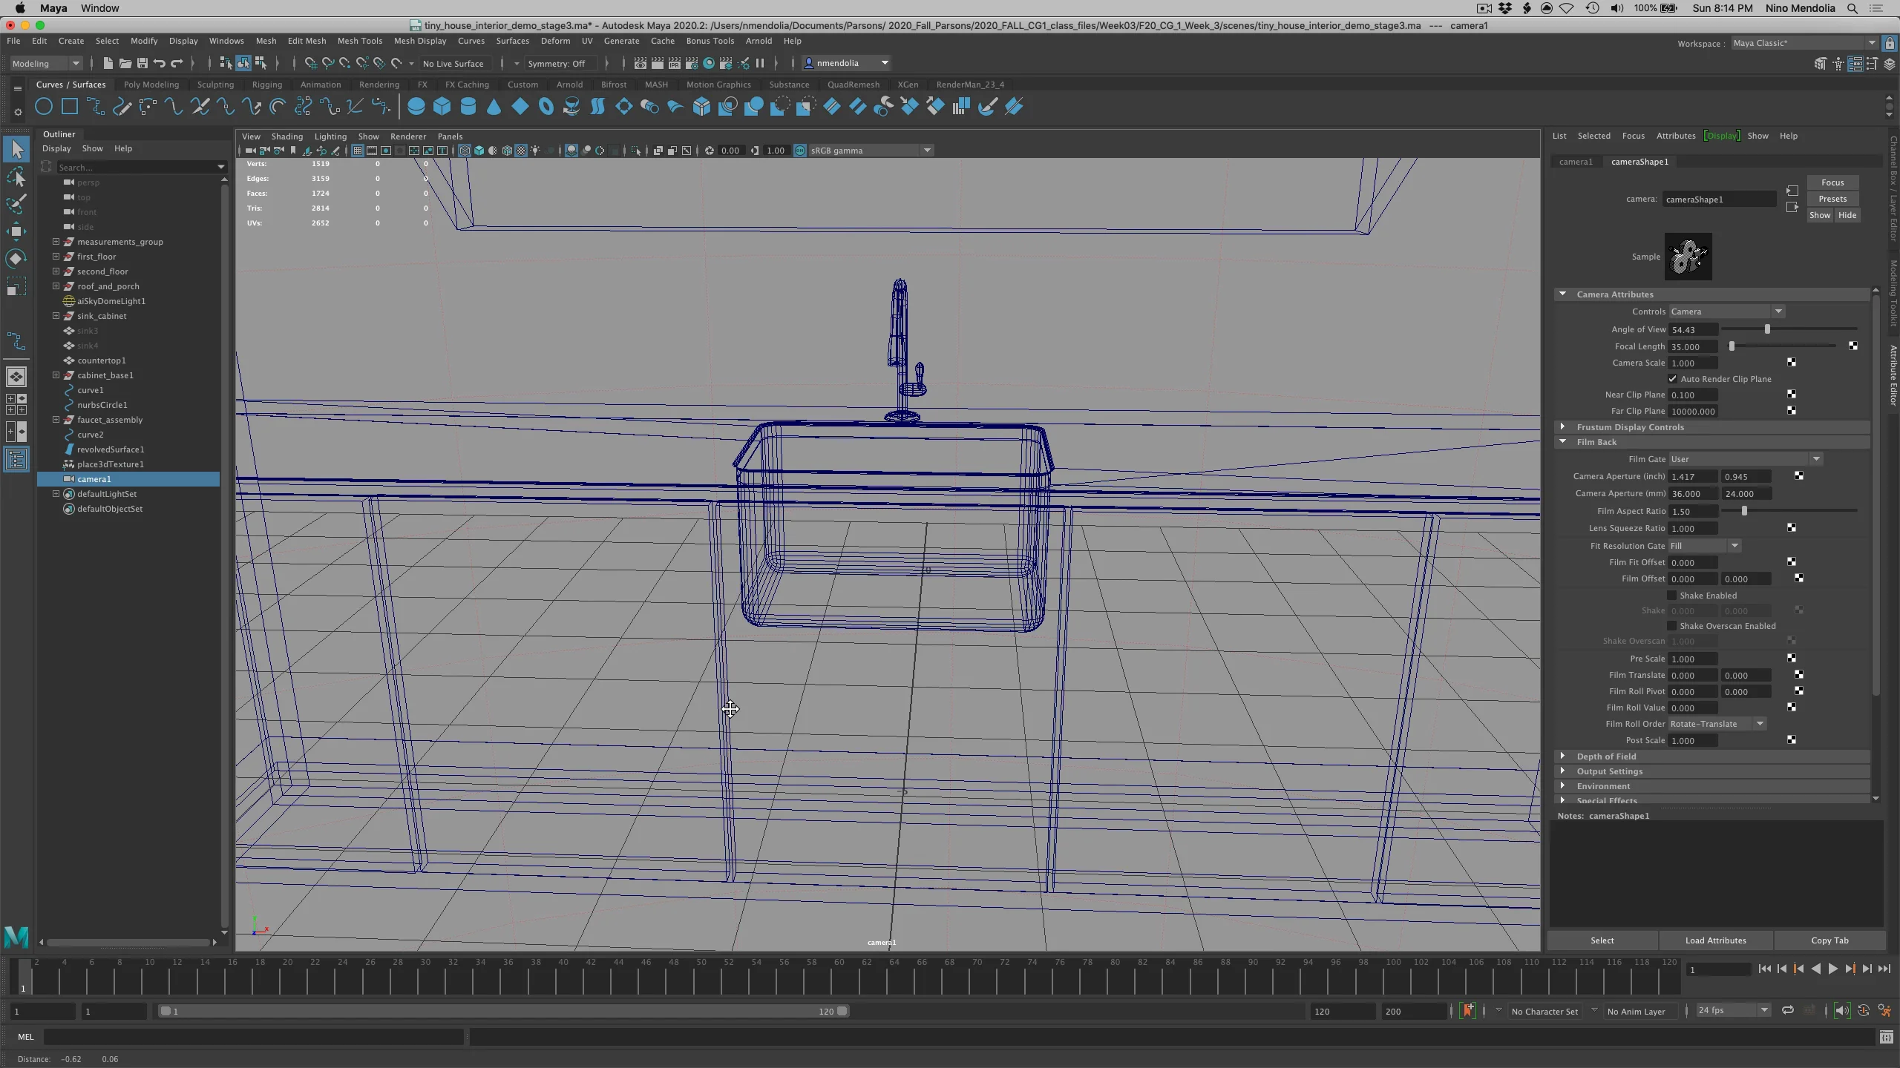Expand the faucet_assembly node in Outliner
This screenshot has height=1068, width=1900.
pyautogui.click(x=56, y=420)
